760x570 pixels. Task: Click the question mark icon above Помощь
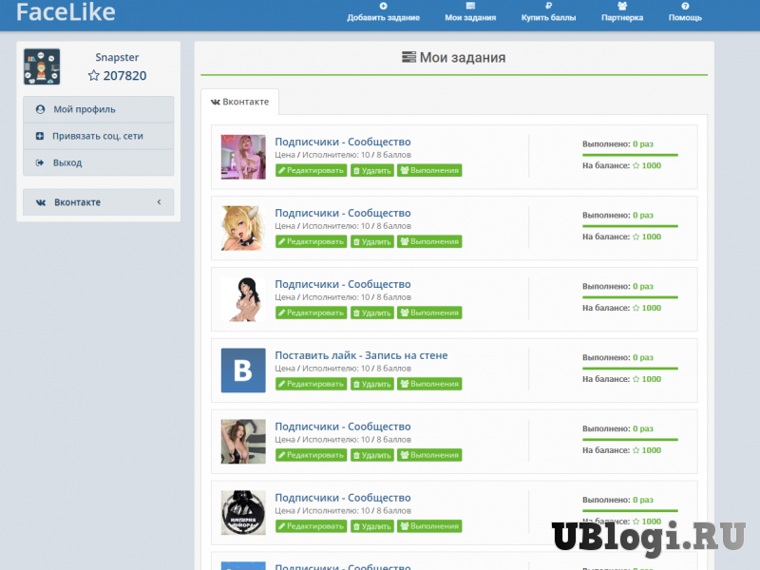coord(685,6)
